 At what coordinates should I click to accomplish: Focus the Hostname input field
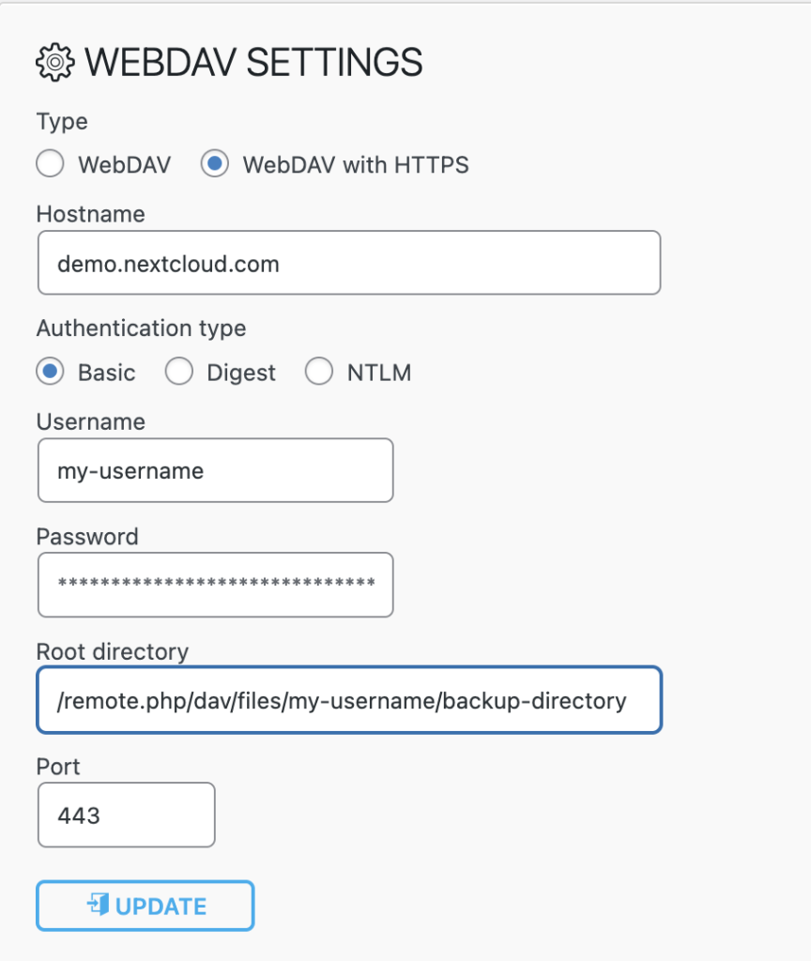349,263
